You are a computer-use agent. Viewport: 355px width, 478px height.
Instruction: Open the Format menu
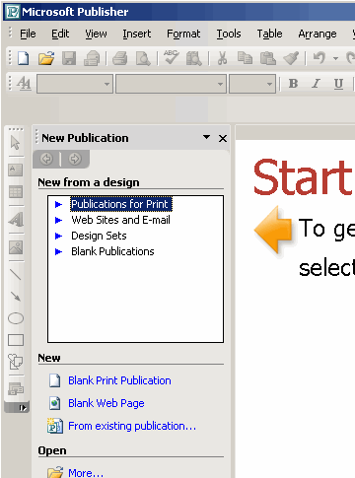pyautogui.click(x=183, y=34)
